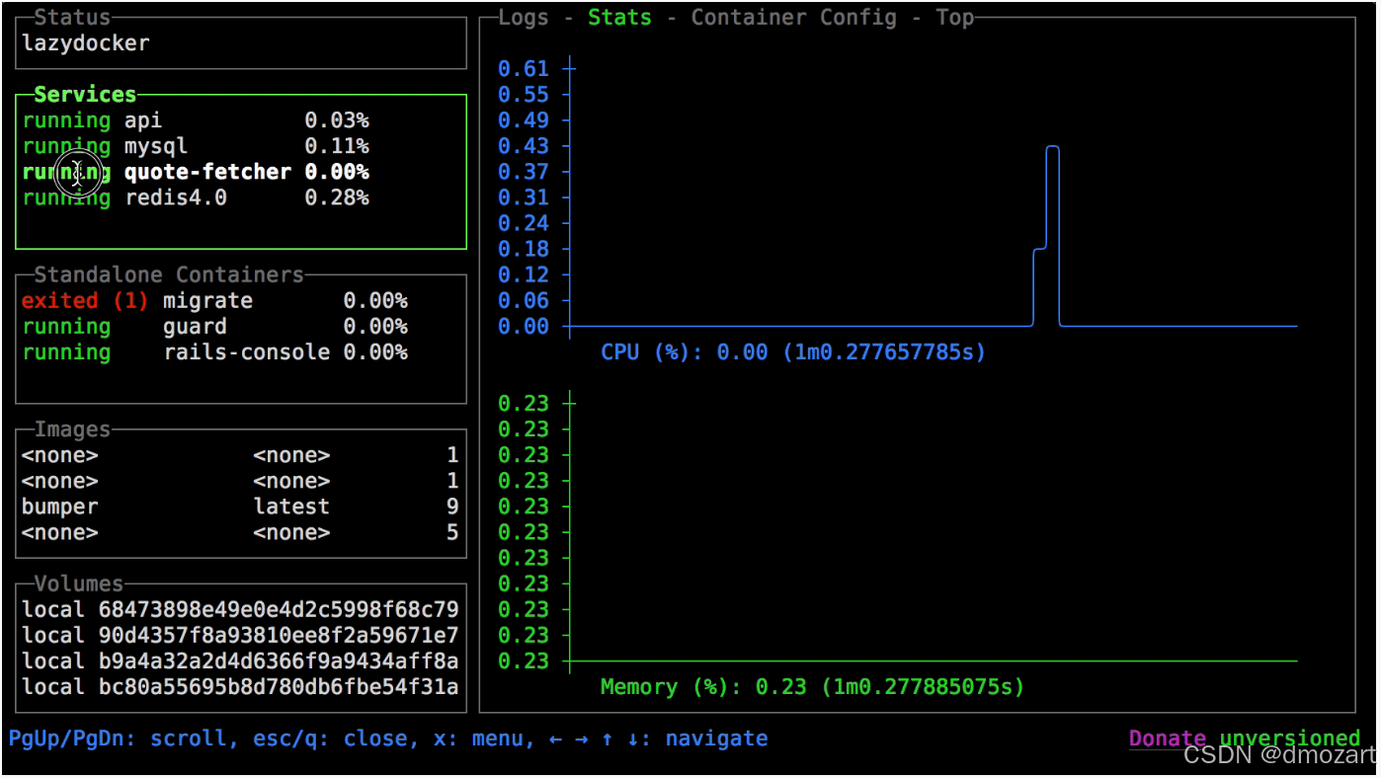The width and height of the screenshot is (1381, 778).
Task: Click the CPU (%) graph caption
Action: tap(793, 352)
